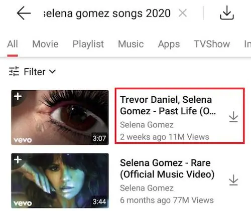Clear the search text with X
The width and height of the screenshot is (251, 211).
click(x=183, y=13)
